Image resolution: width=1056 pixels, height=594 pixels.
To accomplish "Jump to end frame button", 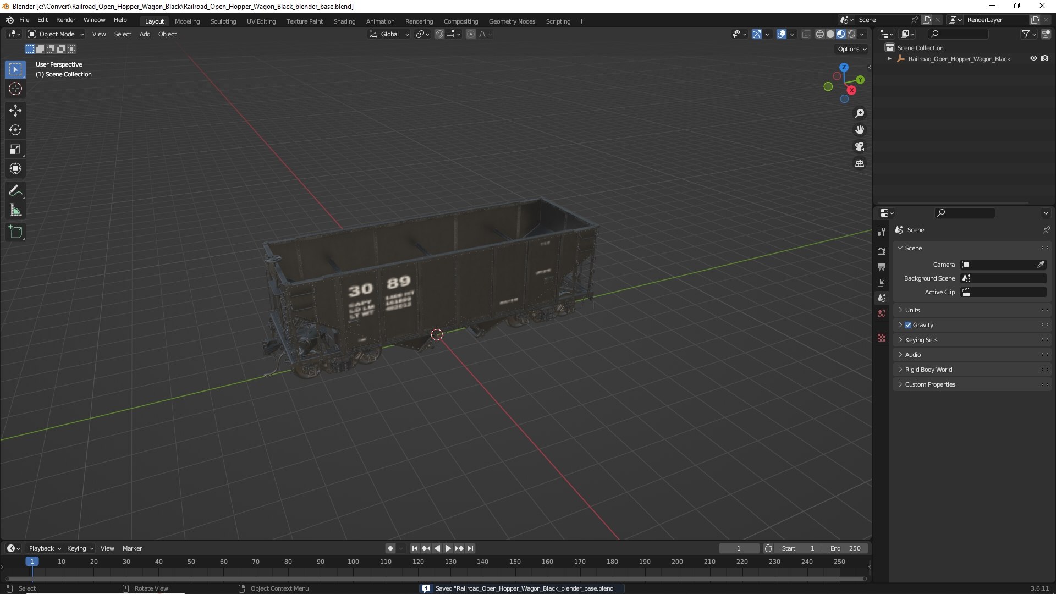I will (x=470, y=548).
